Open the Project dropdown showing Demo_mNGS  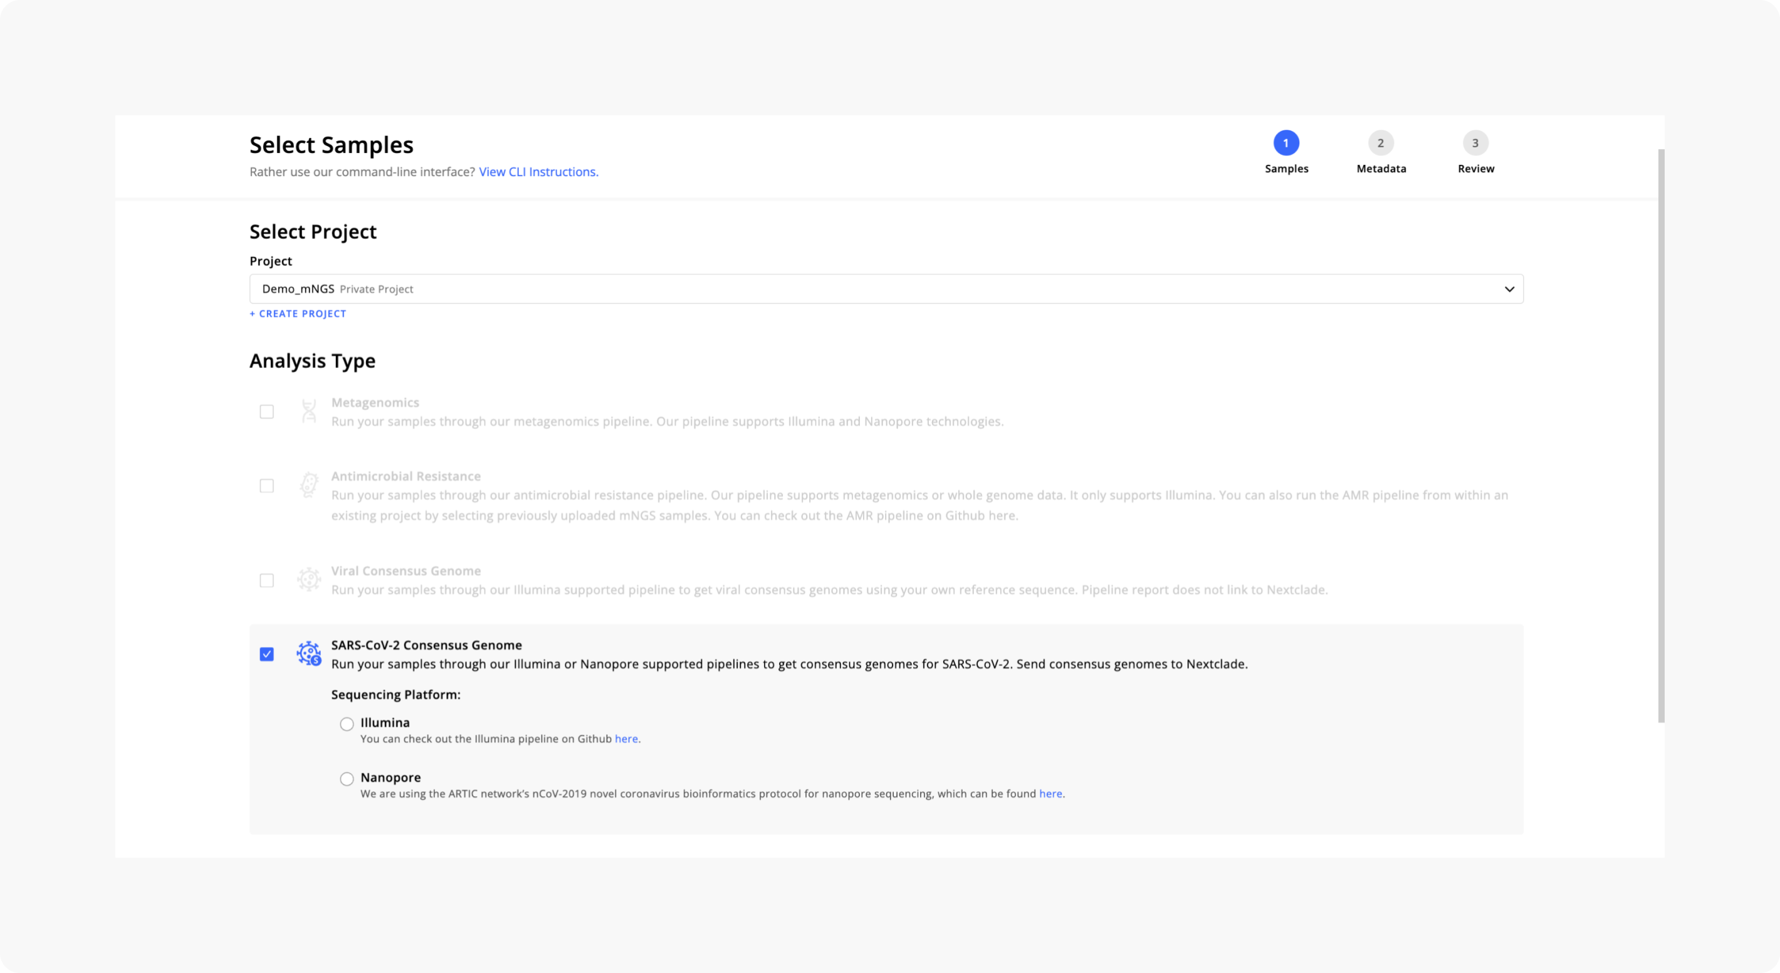coord(886,289)
